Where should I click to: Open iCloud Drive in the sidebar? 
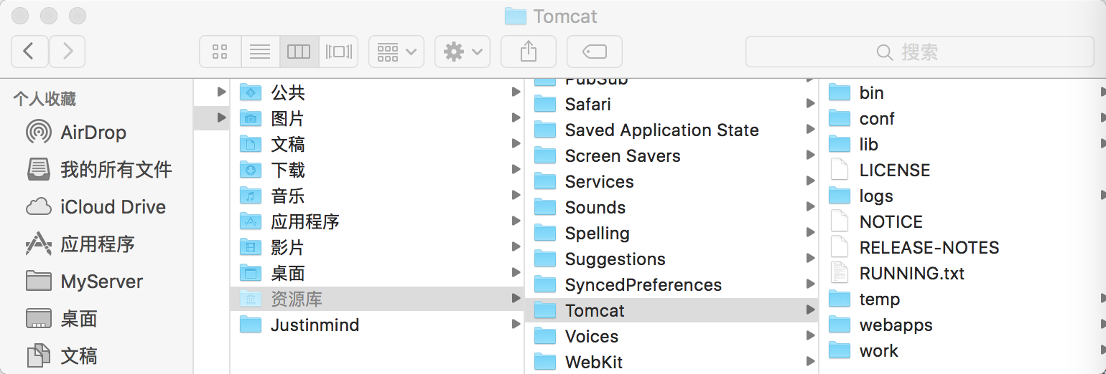tap(97, 207)
